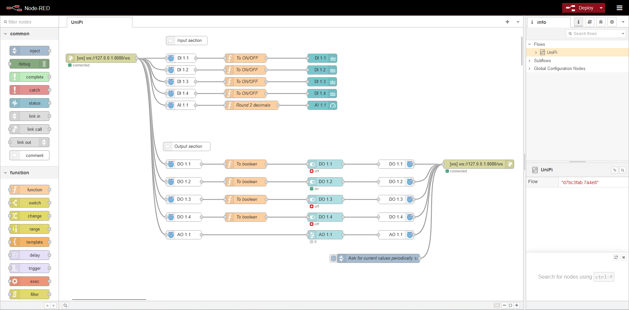Find UniPi flow in workspace magnifier
This screenshot has height=310, width=629.
(x=622, y=170)
